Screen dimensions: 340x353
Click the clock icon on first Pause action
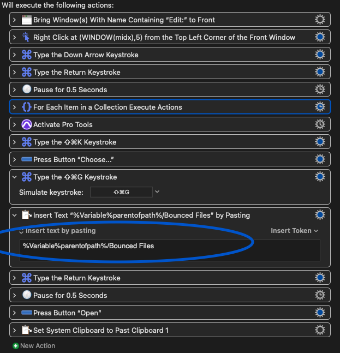point(27,89)
